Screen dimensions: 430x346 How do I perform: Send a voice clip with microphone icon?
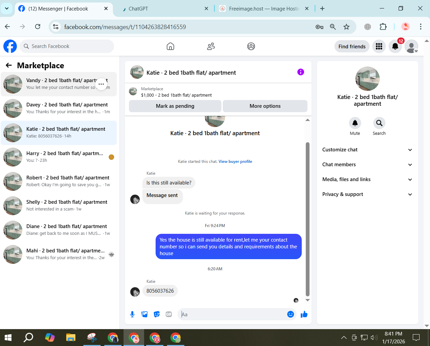132,314
